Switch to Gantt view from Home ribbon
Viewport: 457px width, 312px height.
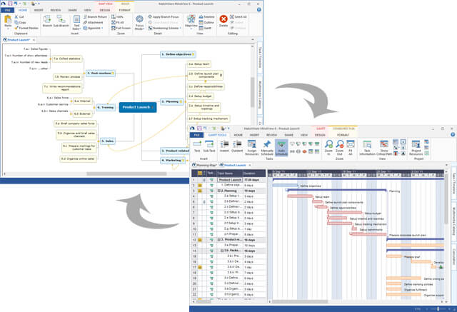click(205, 28)
